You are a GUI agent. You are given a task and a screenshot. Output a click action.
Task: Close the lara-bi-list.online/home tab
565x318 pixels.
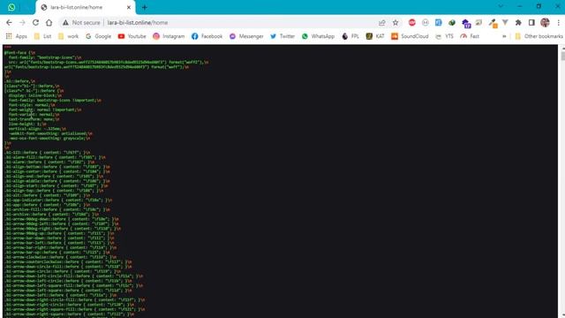pyautogui.click(x=129, y=7)
